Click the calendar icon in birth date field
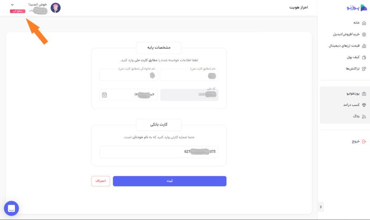The width and height of the screenshot is (370, 220). pyautogui.click(x=104, y=95)
